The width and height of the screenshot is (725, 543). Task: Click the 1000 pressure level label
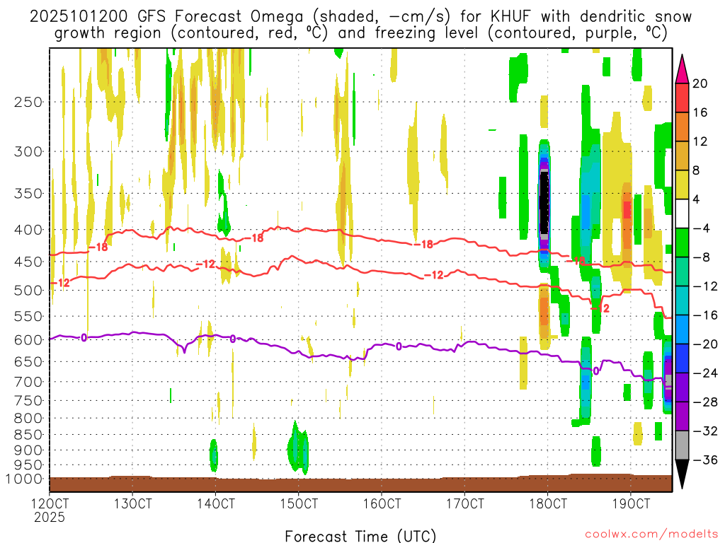24,479
